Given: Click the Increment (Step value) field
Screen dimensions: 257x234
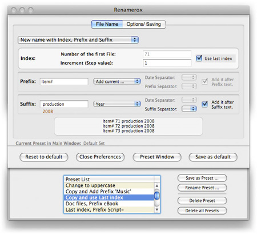Looking at the screenshot, I should pos(167,63).
